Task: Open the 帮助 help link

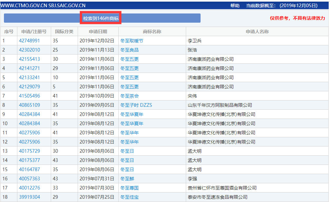Action: click(235, 6)
